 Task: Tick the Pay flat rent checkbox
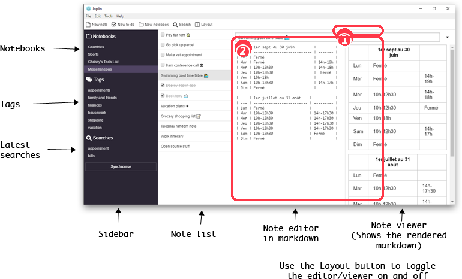click(x=163, y=35)
